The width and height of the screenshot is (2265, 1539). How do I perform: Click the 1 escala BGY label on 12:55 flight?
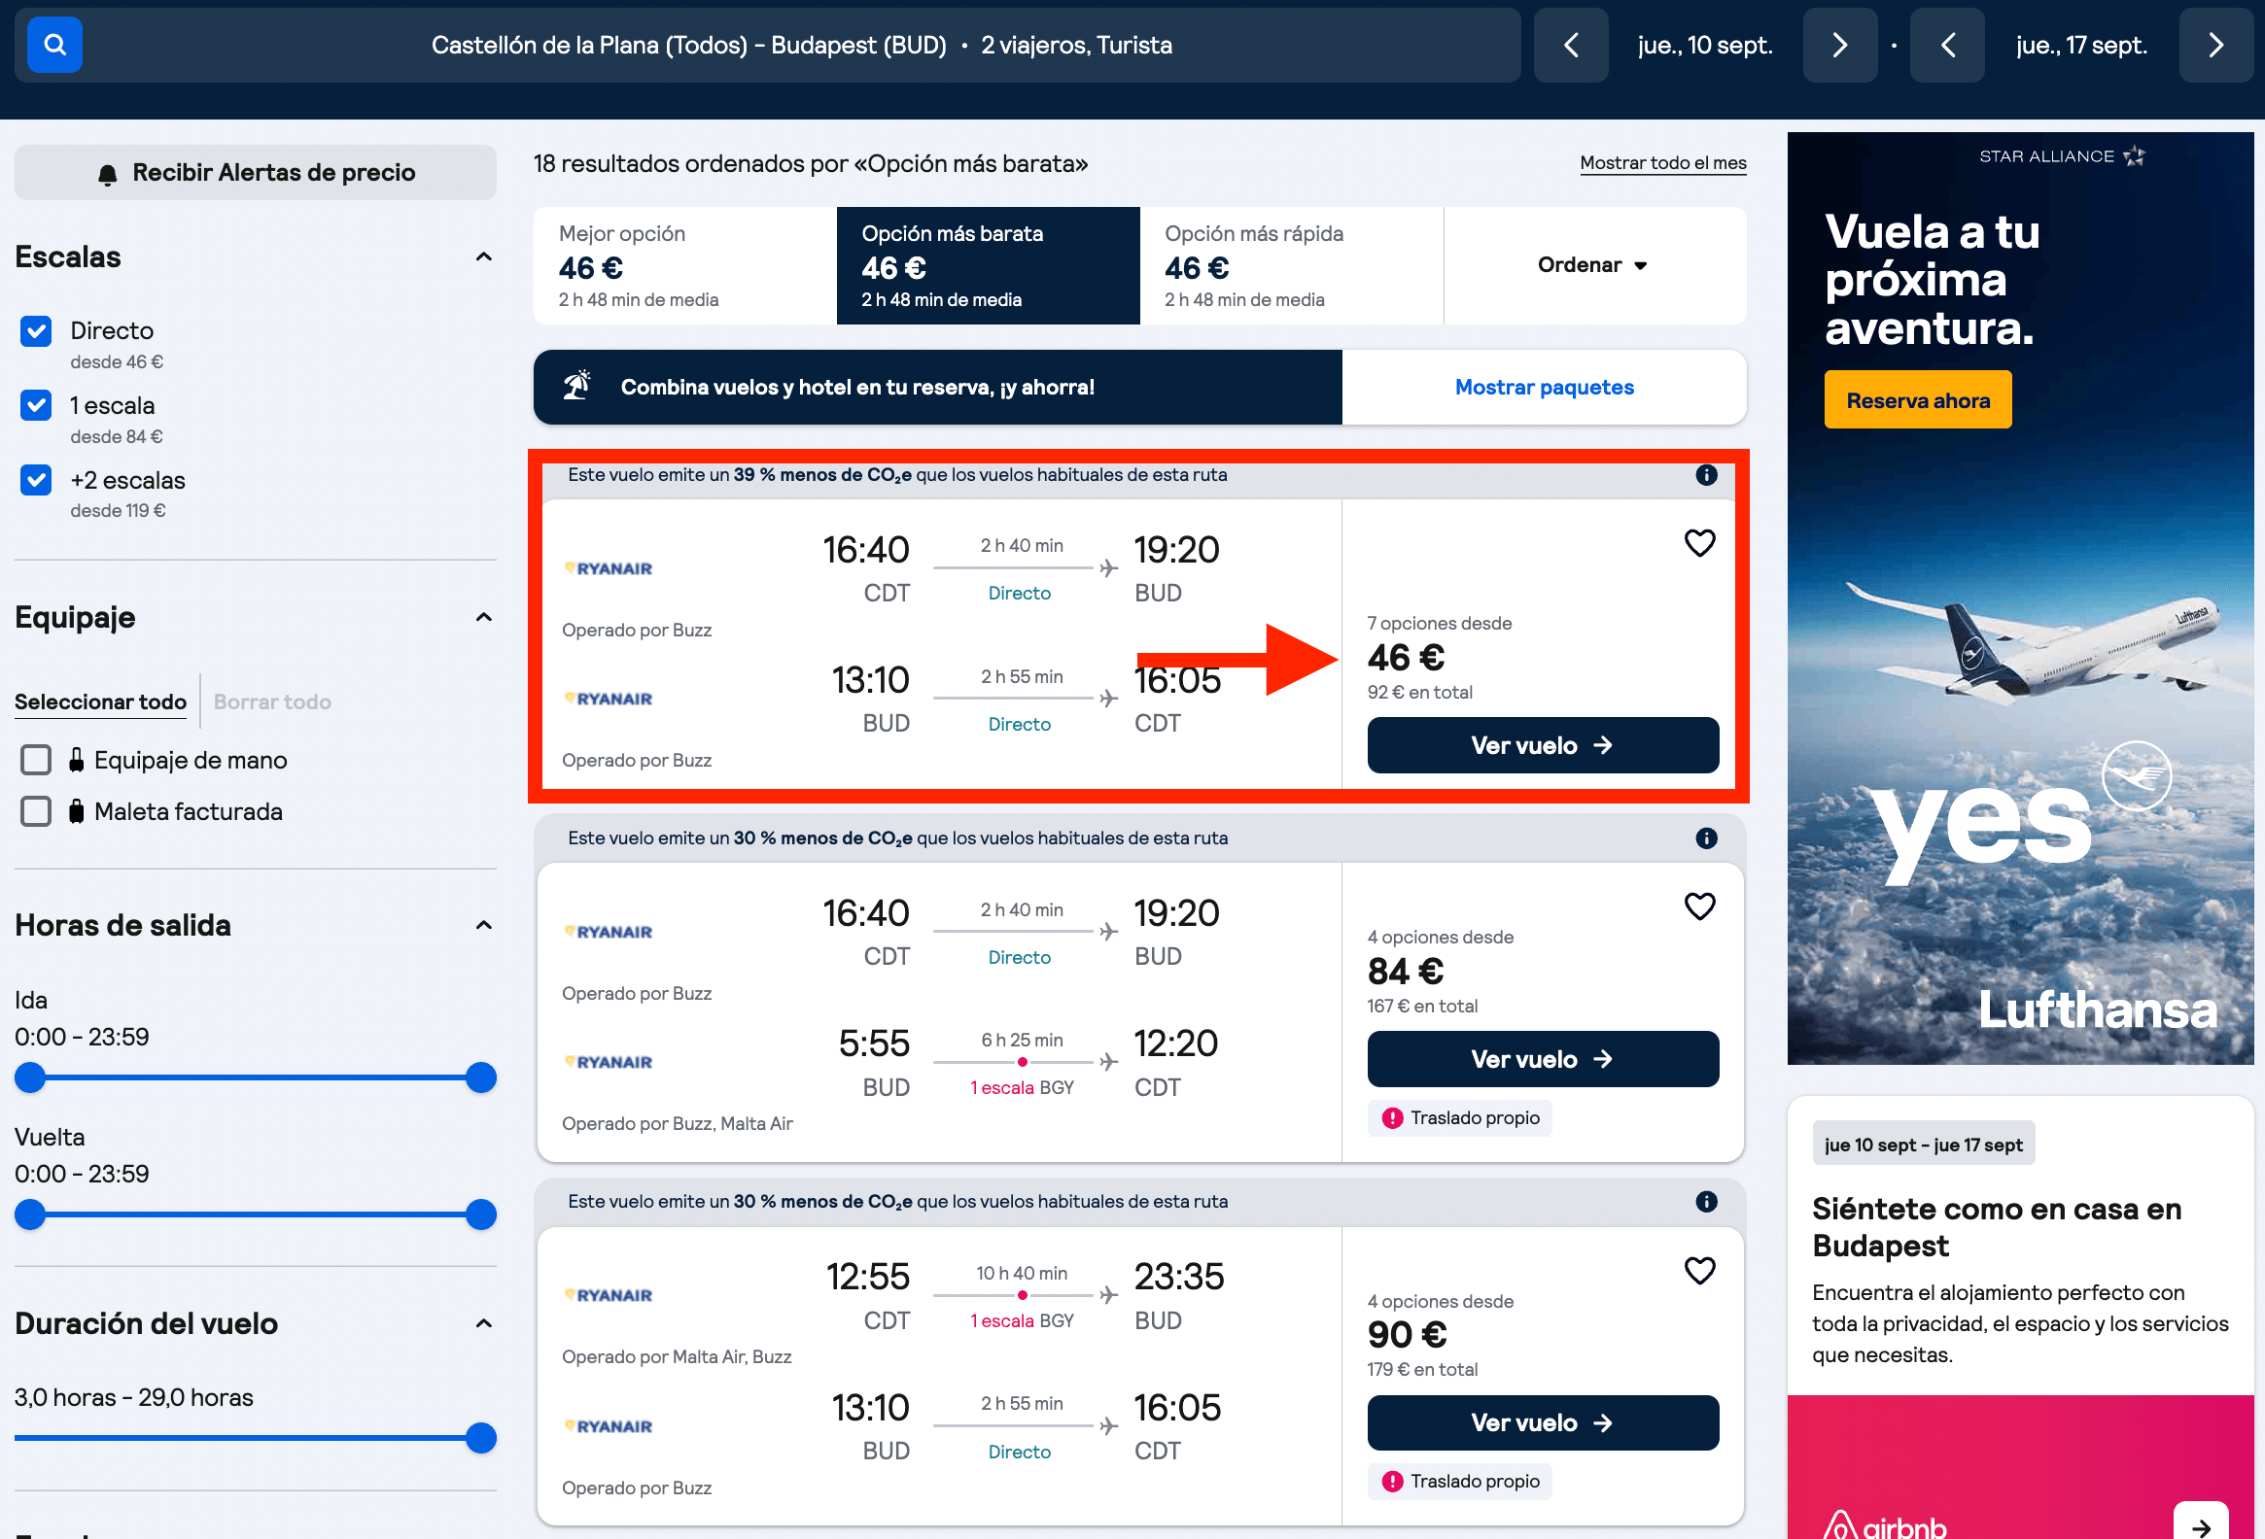[x=1022, y=1320]
